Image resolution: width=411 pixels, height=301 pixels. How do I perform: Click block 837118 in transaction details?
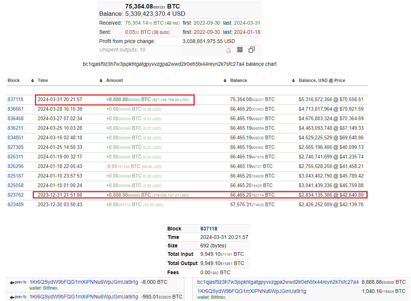(209, 229)
